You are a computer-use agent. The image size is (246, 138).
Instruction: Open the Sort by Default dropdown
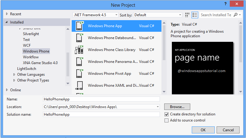tap(157, 15)
